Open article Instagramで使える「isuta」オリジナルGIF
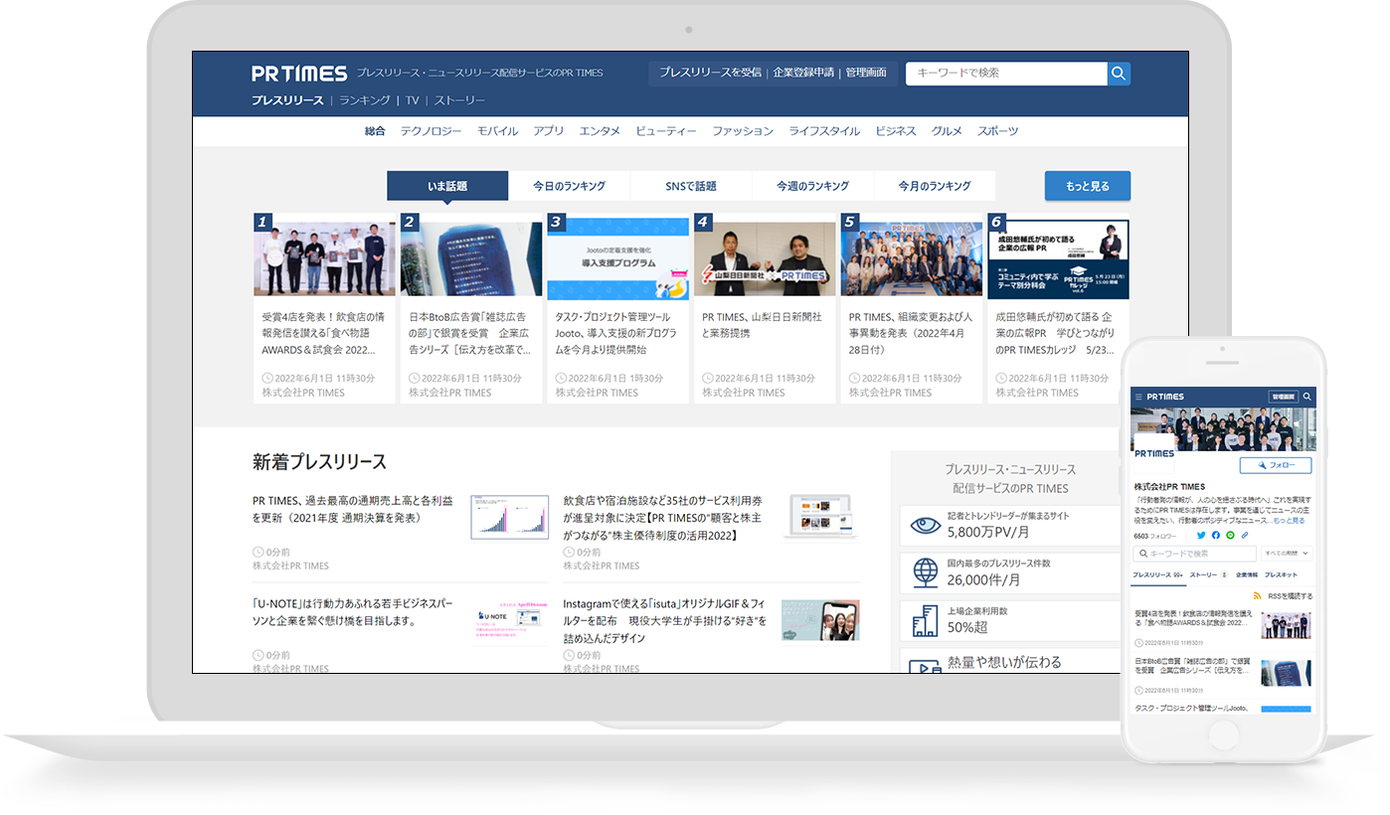The image size is (1390, 815). pos(664,620)
